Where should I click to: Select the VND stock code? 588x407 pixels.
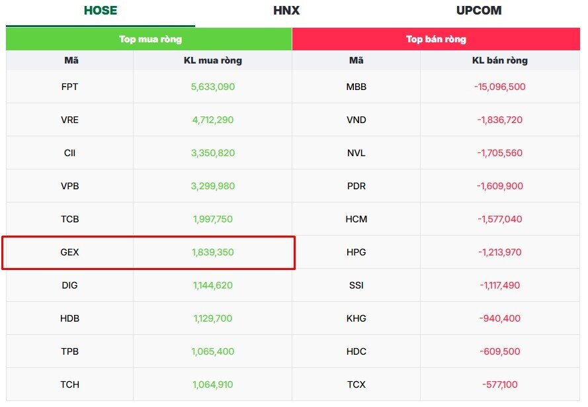pyautogui.click(x=357, y=120)
